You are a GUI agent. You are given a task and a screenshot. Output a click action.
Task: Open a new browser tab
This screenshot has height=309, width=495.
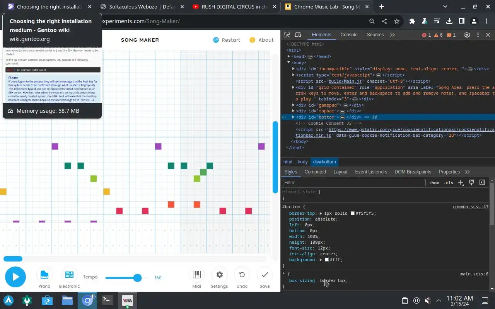point(382,7)
